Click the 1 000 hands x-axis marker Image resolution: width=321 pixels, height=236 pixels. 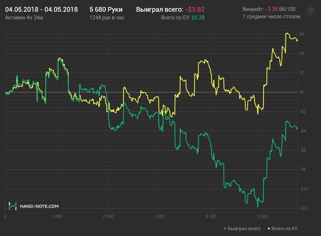(x=56, y=215)
